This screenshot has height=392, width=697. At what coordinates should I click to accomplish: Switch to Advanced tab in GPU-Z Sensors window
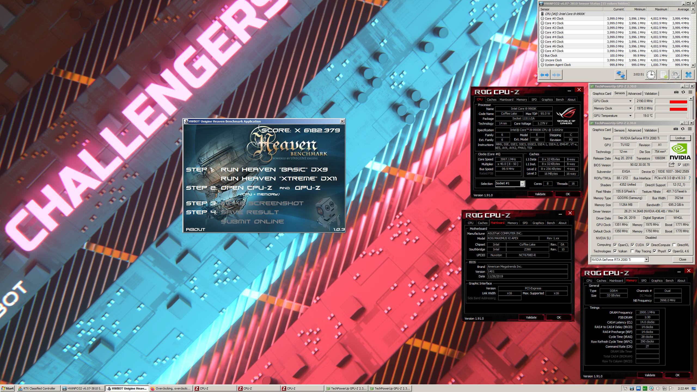tap(634, 93)
